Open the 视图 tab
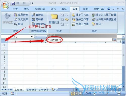This screenshot has width=126, height=96. click(x=85, y=9)
